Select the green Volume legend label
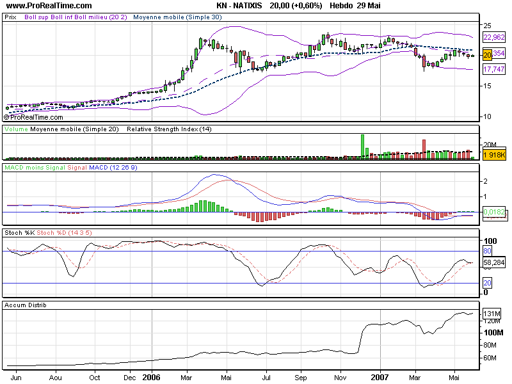 16,129
